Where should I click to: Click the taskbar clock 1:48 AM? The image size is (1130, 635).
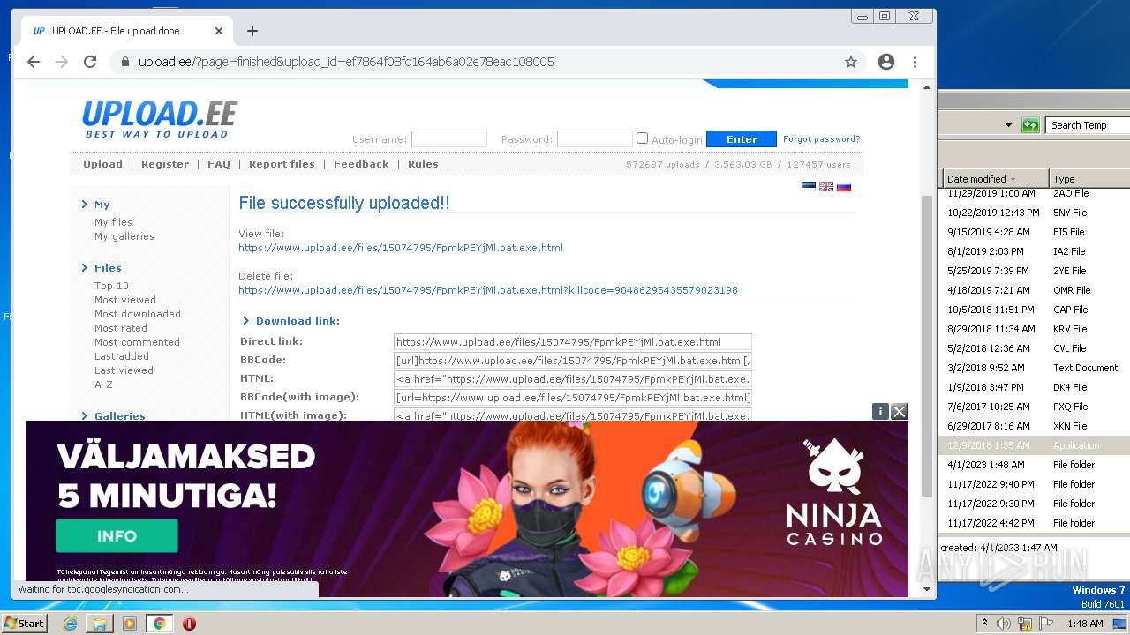(1085, 624)
